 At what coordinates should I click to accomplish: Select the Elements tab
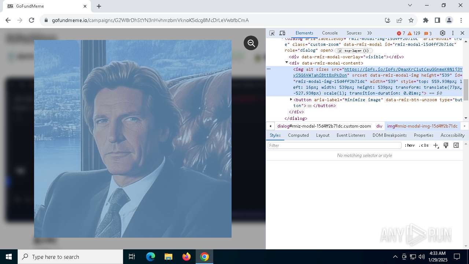[x=304, y=33]
